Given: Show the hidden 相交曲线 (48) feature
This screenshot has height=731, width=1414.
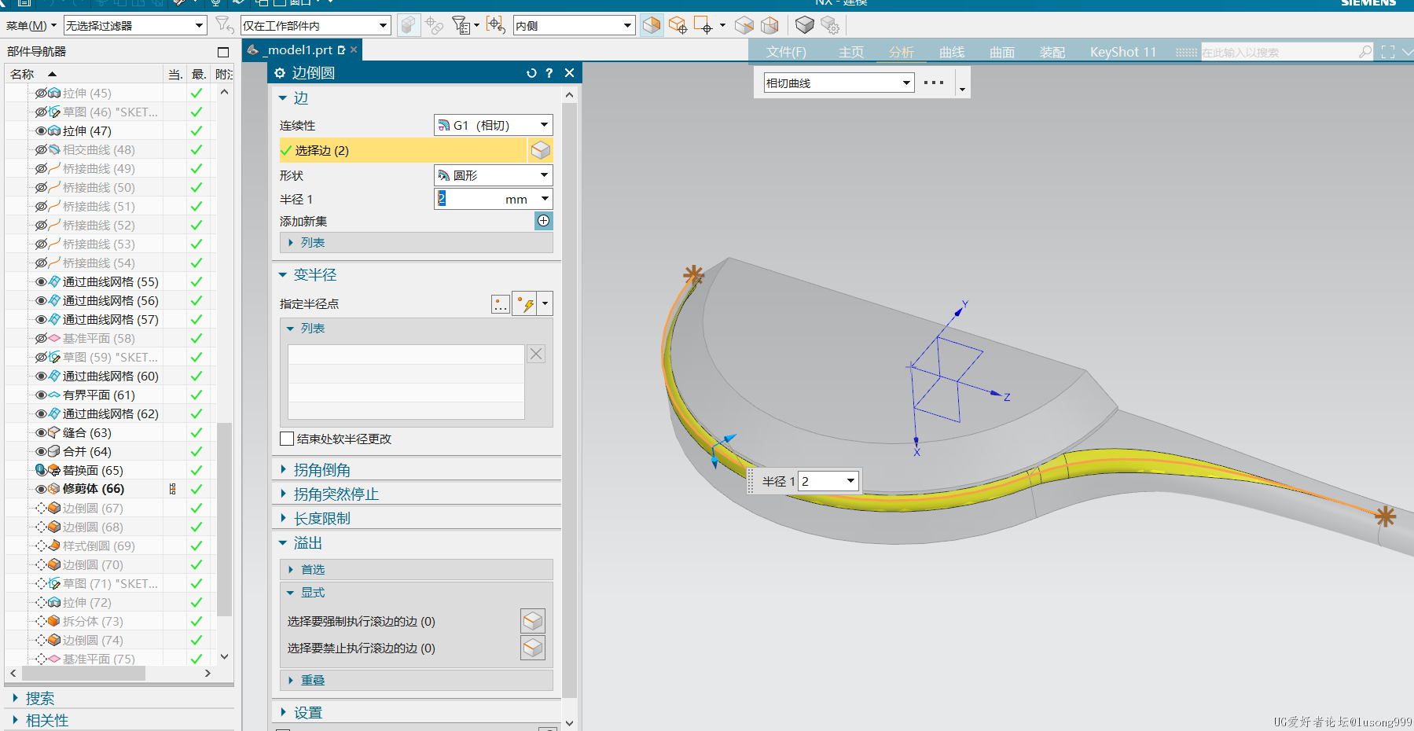Looking at the screenshot, I should pos(41,150).
